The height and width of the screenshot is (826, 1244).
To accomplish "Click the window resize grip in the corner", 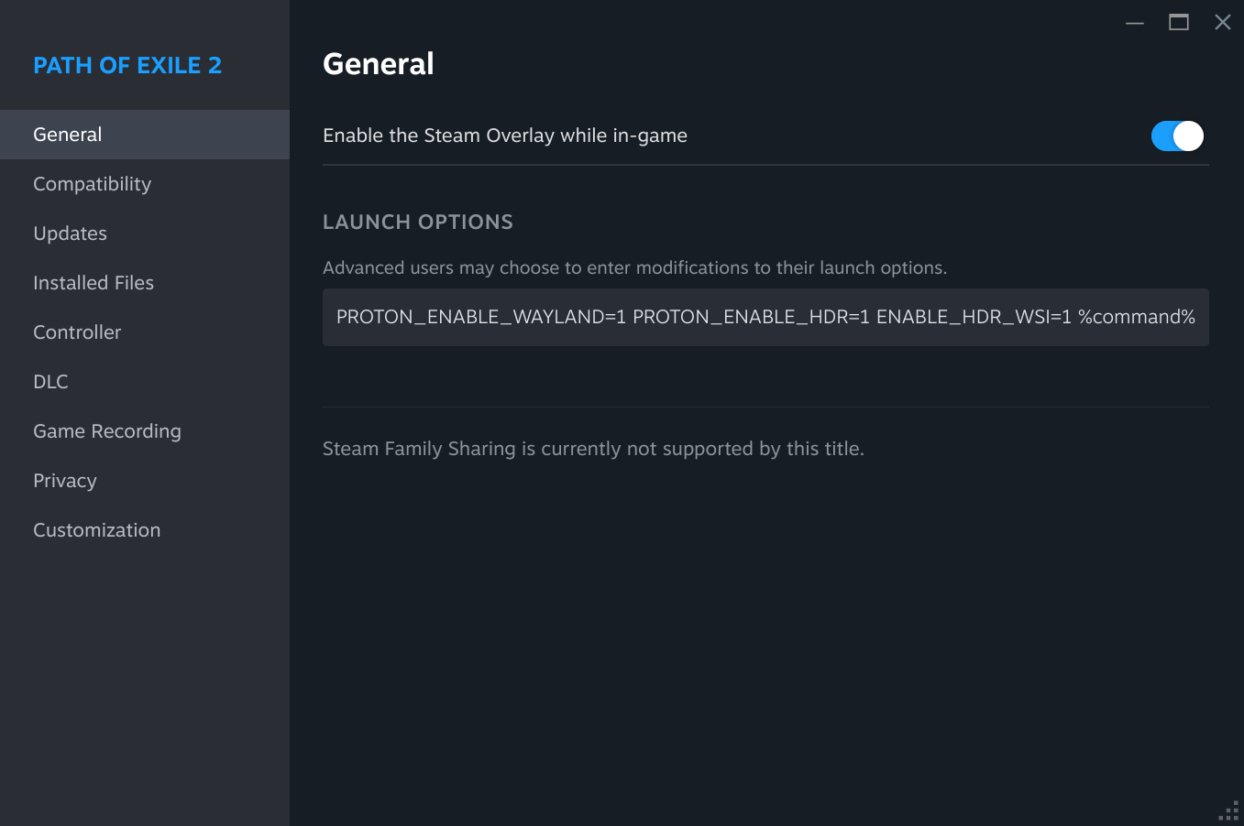I will [x=1230, y=811].
